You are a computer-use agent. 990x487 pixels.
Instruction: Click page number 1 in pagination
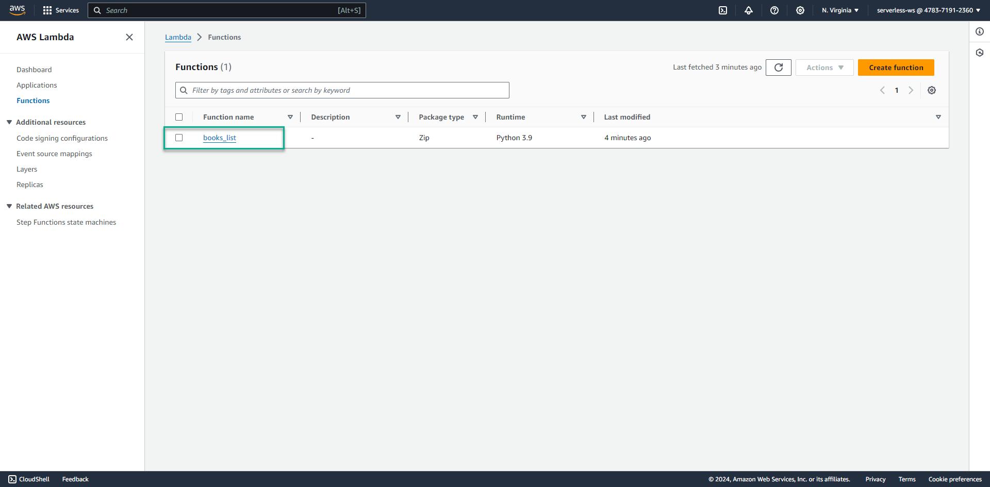(897, 90)
